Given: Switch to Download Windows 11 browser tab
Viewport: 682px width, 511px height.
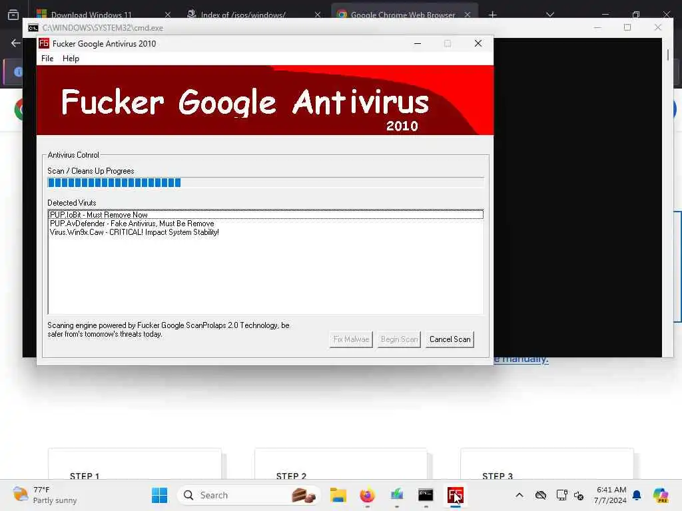Looking at the screenshot, I should click(x=91, y=15).
